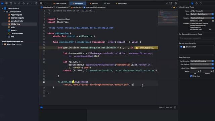Screen dimensions: 215x121
Task: Adjust editor options icon in tab bar
Action: (171, 3)
